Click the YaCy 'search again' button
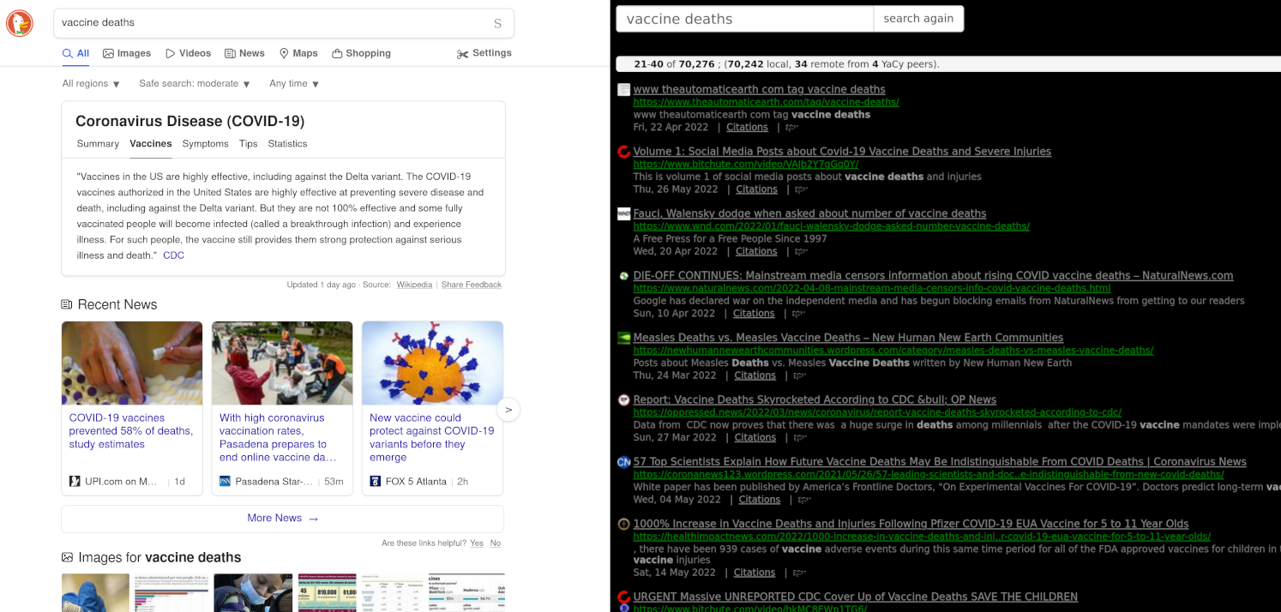 point(918,19)
